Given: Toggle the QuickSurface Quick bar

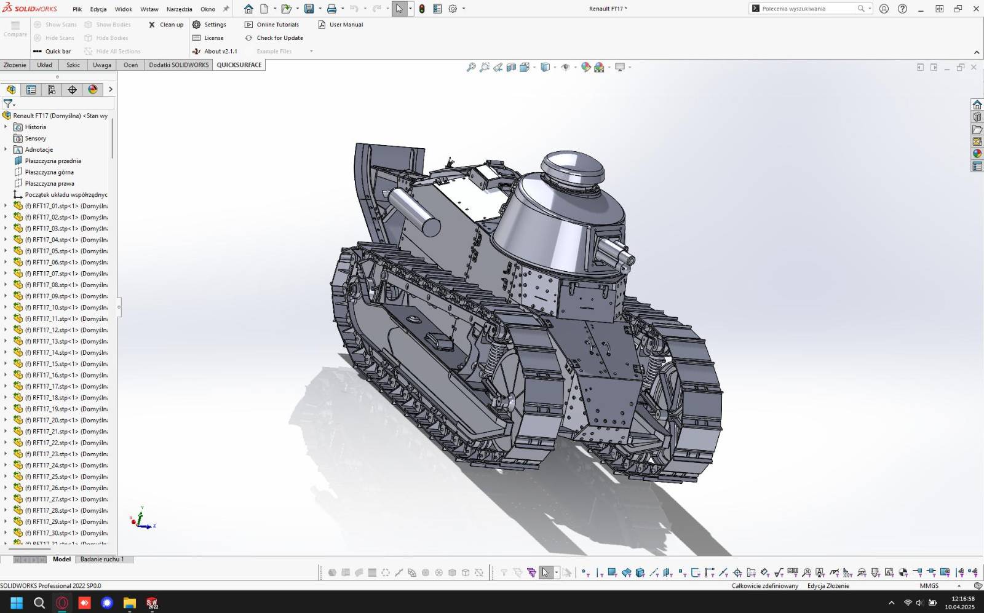Looking at the screenshot, I should [x=52, y=51].
